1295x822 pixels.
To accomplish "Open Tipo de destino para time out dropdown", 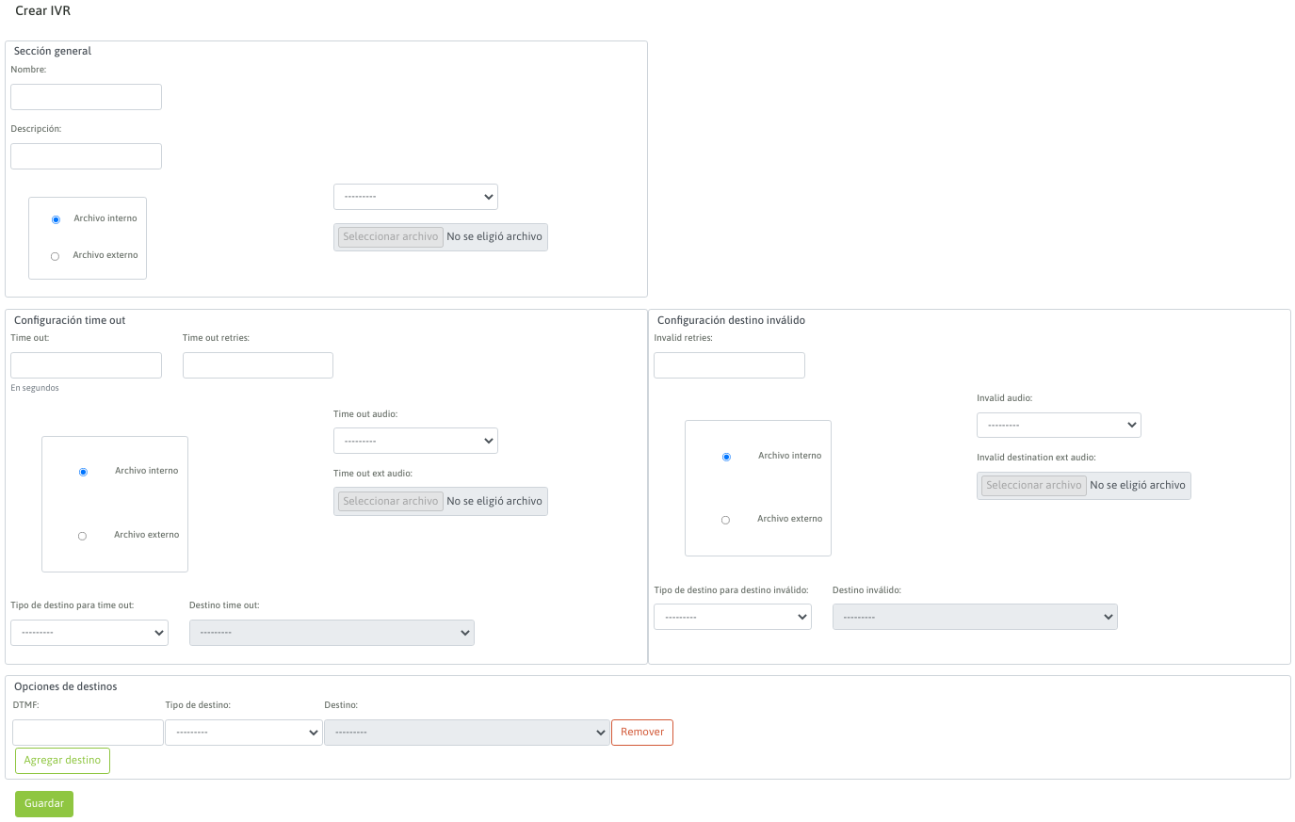I will tap(89, 633).
